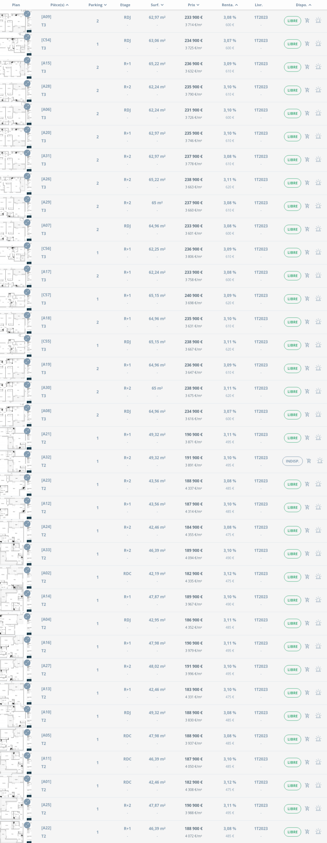Click the LIBRE badge for lot A06

292,114
